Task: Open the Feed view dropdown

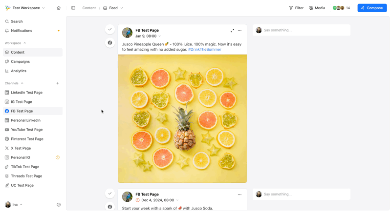Action: coord(113,8)
